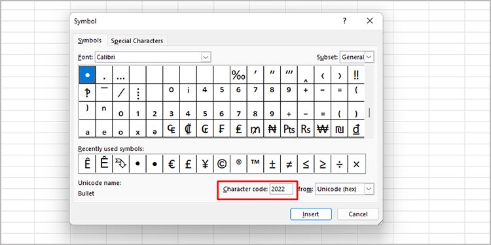Select the euro-currency ₠ CE symbol
The image size is (491, 245).
pyautogui.click(x=172, y=129)
